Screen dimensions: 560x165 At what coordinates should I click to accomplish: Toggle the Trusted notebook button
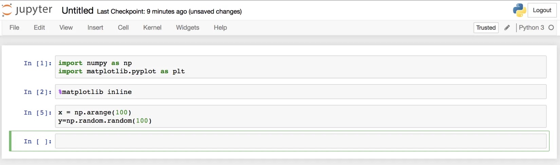pyautogui.click(x=486, y=28)
